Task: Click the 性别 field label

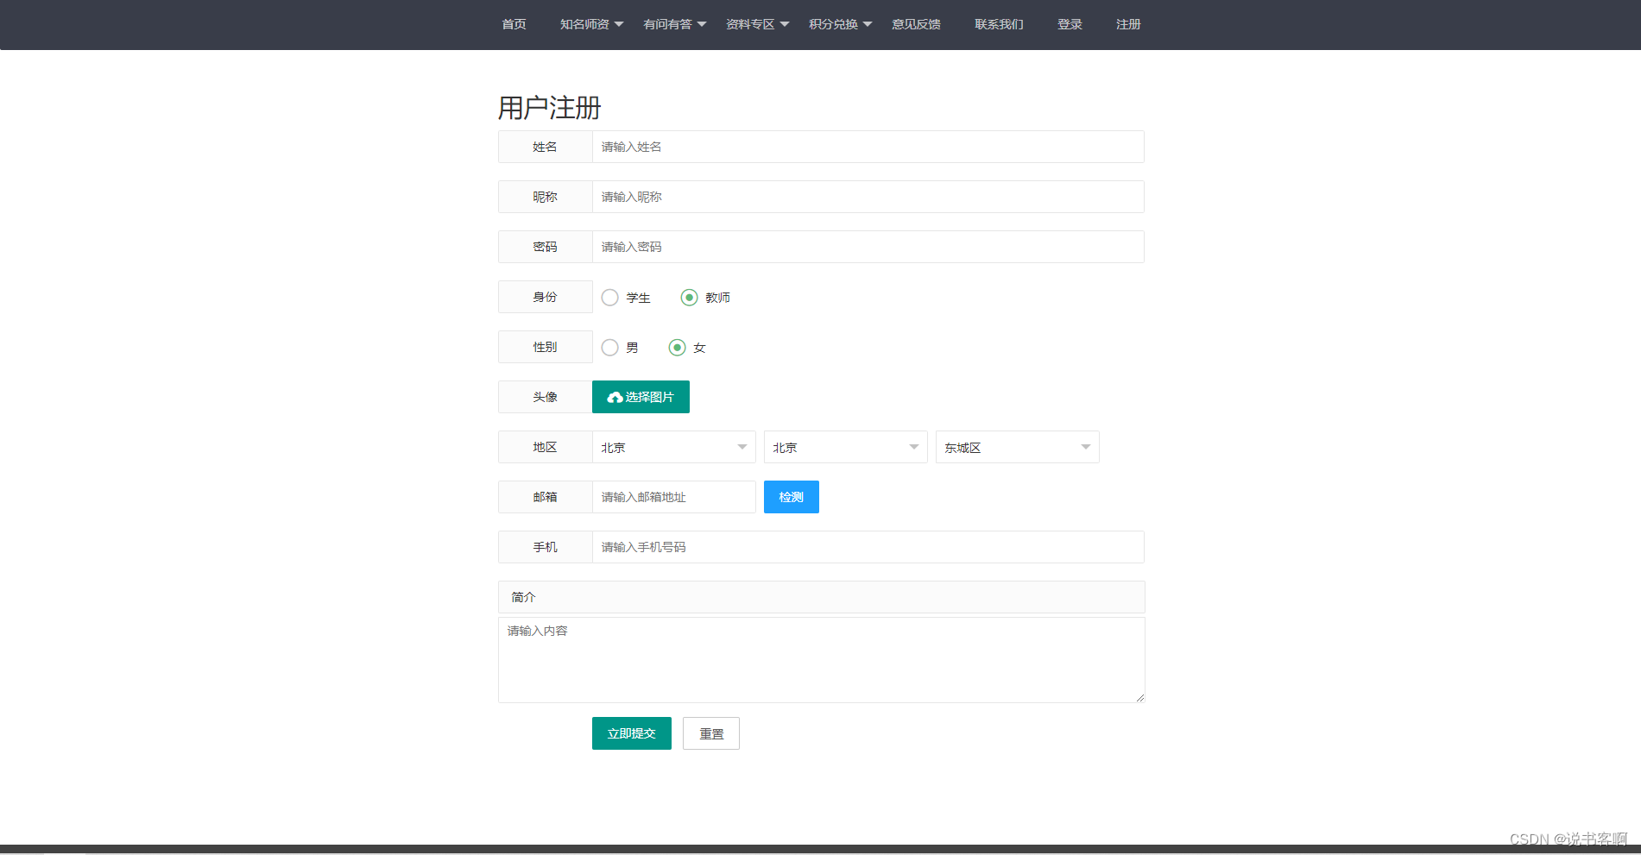Action: [546, 347]
